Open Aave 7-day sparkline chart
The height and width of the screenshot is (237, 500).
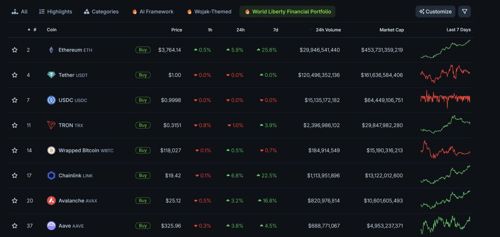point(445,225)
